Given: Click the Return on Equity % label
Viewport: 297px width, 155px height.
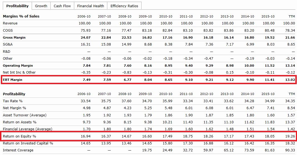Looking at the screenshot, I should (x=19, y=136).
